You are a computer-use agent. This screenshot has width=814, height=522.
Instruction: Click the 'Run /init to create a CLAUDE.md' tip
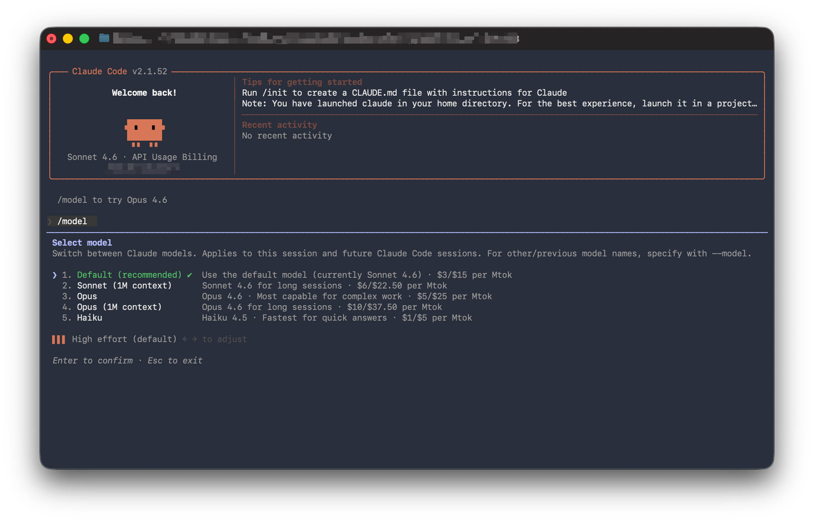point(405,93)
